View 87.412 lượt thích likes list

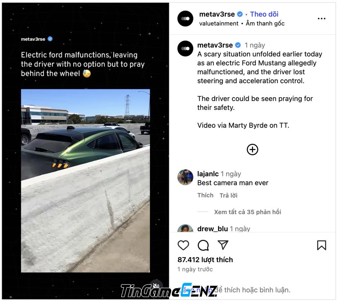click(205, 260)
